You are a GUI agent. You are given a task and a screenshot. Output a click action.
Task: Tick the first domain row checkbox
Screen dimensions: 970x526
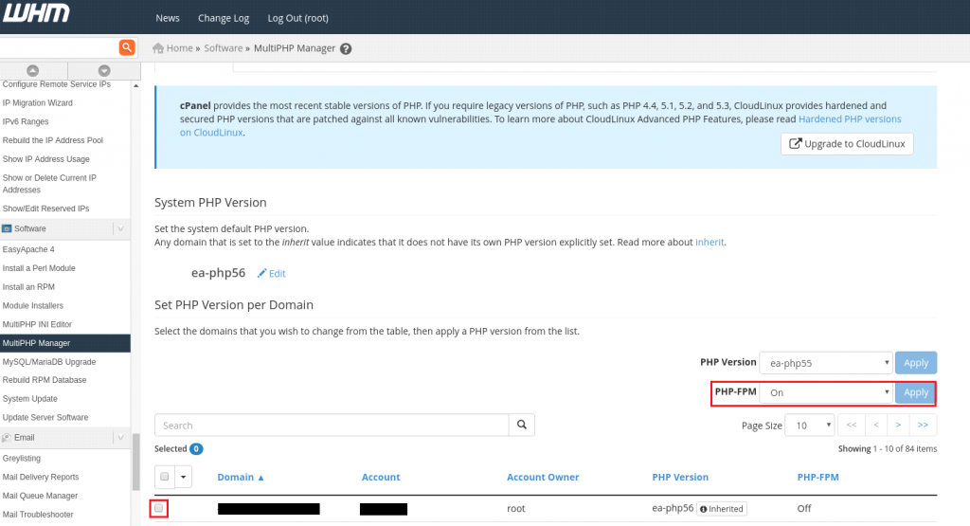(159, 508)
